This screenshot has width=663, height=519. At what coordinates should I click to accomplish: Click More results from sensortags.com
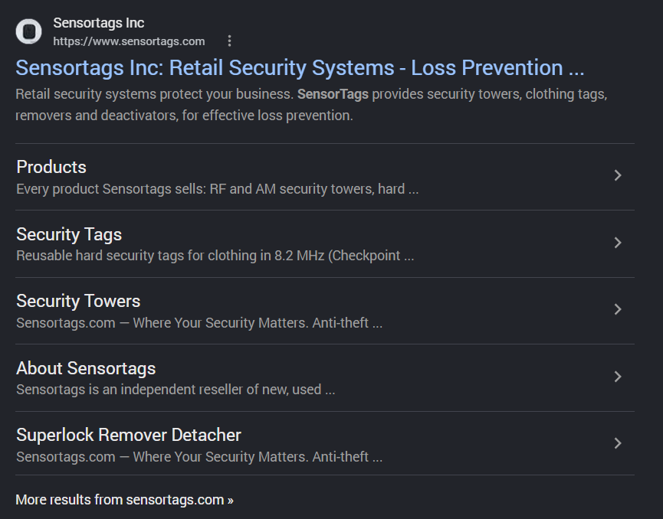(x=124, y=500)
